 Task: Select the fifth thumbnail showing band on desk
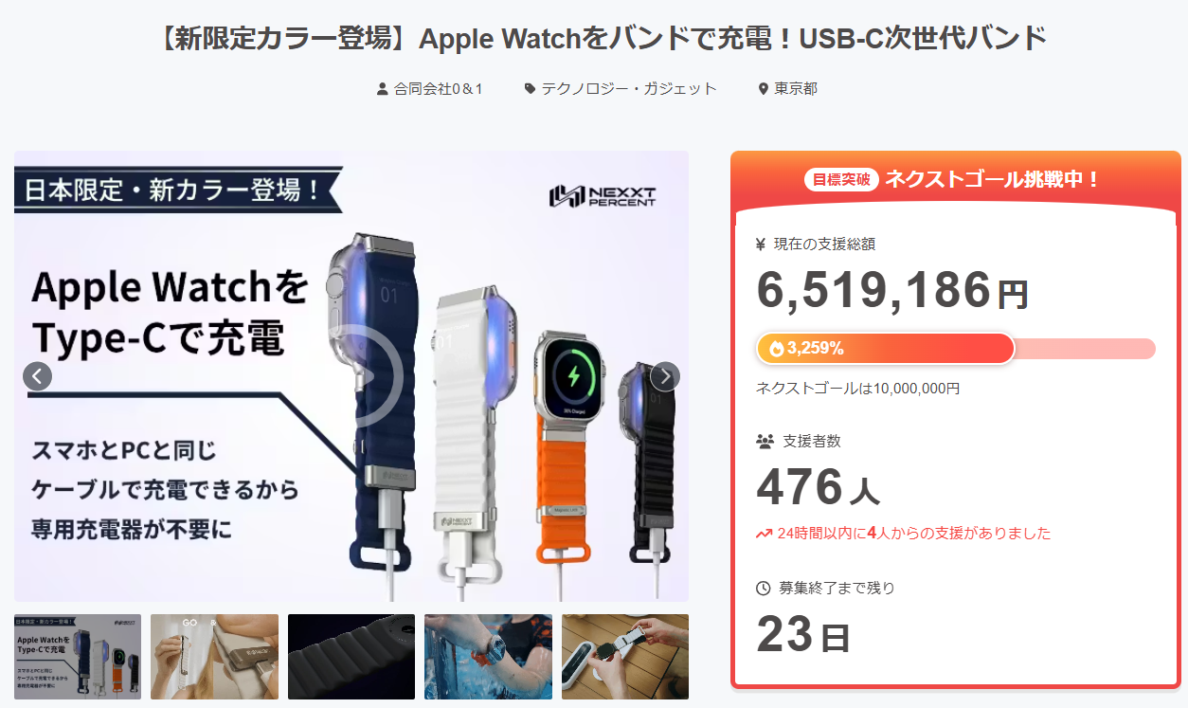(x=625, y=657)
